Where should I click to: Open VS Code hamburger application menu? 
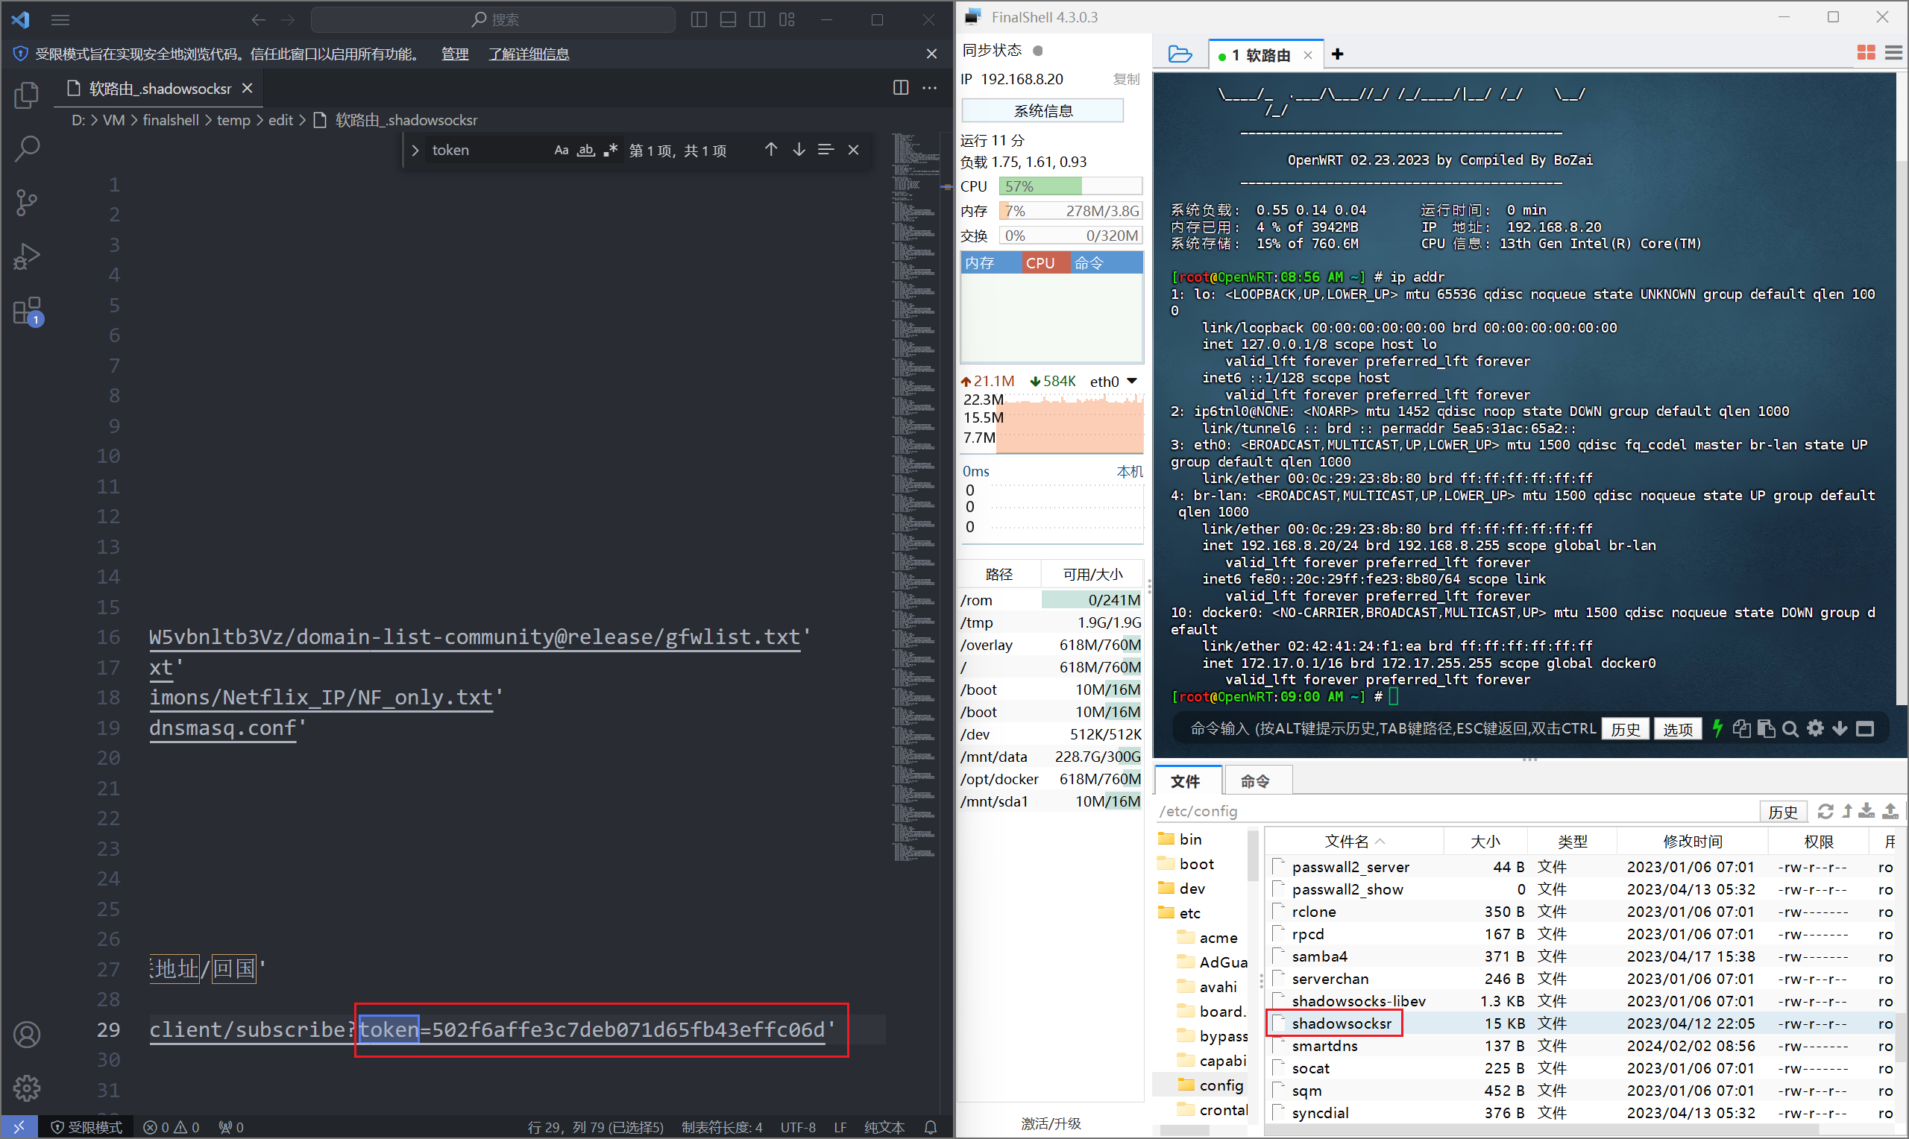pos(60,20)
